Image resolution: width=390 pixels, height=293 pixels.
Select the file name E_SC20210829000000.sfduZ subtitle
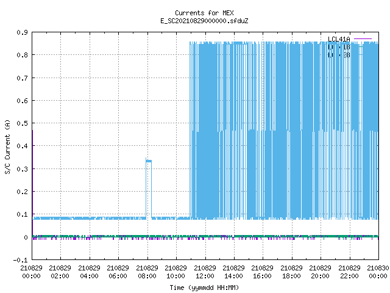pos(204,21)
